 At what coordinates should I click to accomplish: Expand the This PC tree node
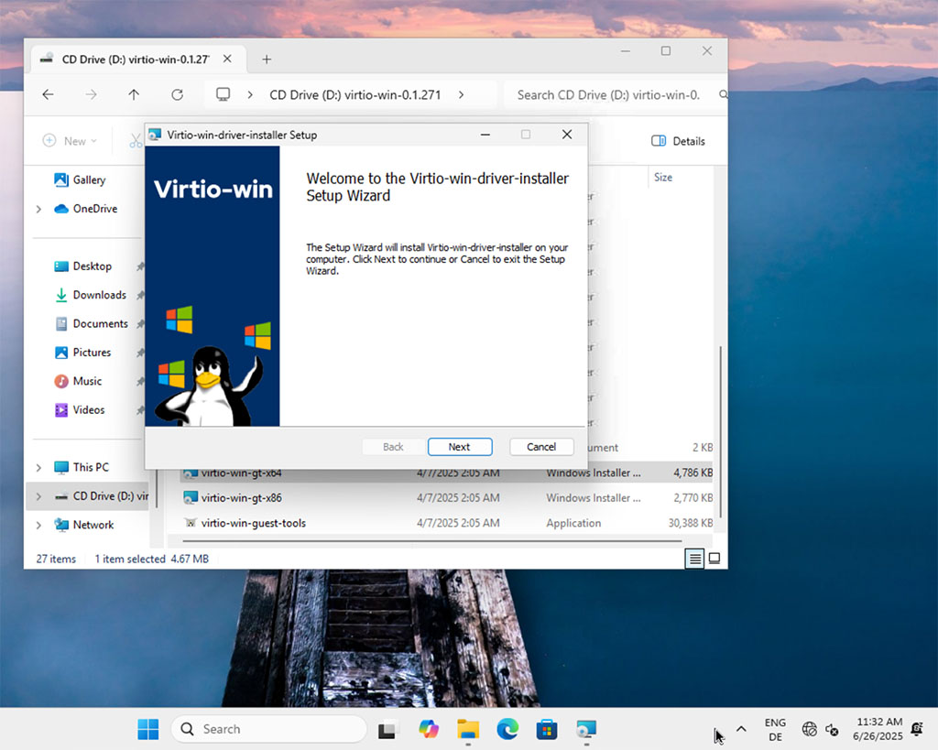tap(38, 467)
